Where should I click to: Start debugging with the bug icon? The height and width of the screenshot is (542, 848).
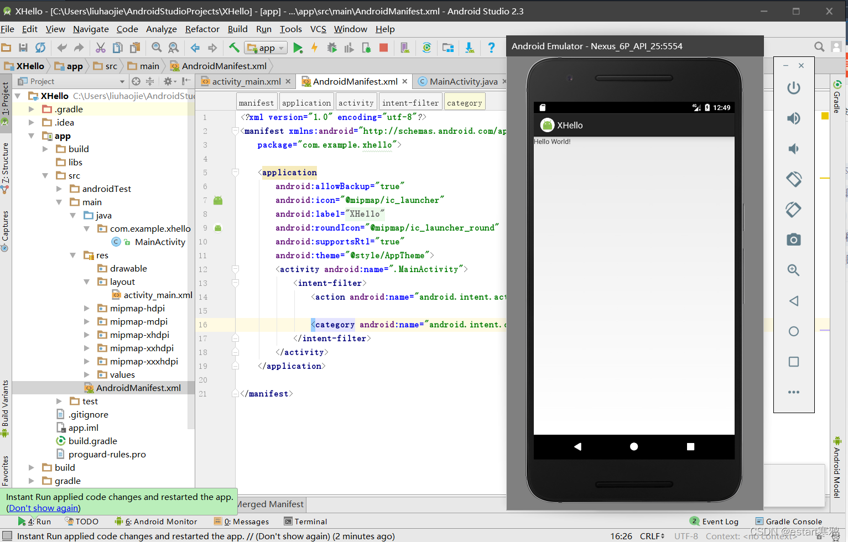pos(332,48)
